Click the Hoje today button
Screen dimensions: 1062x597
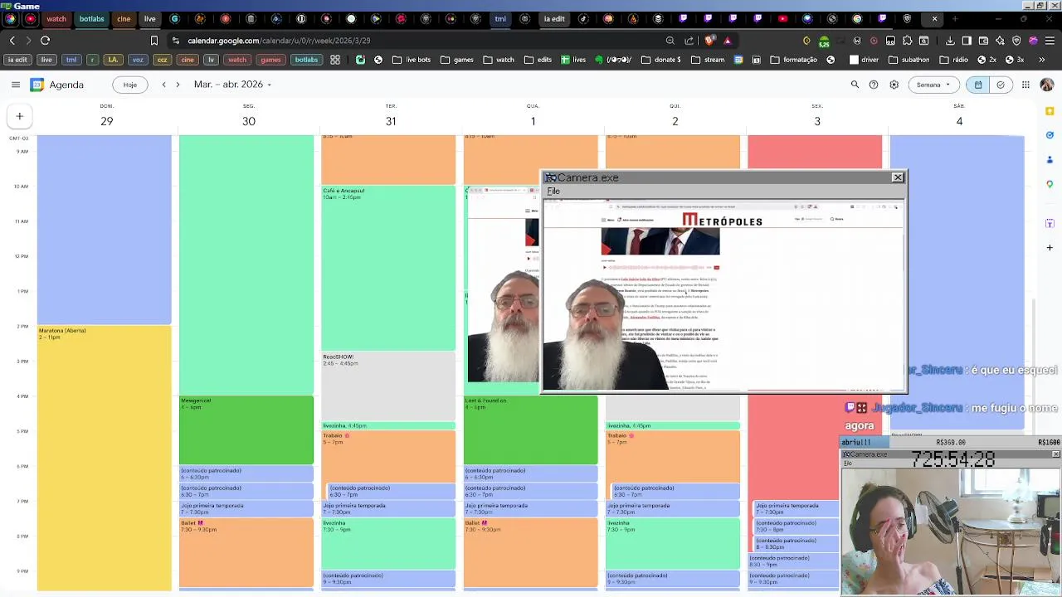[130, 85]
